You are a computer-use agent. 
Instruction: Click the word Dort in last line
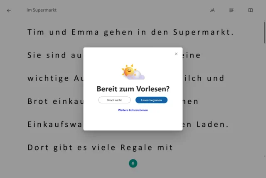[38, 148]
